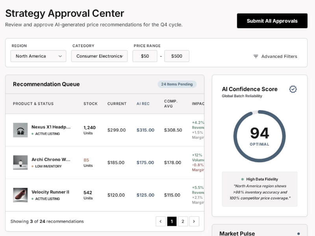Click the current price $120.00

click(116, 195)
